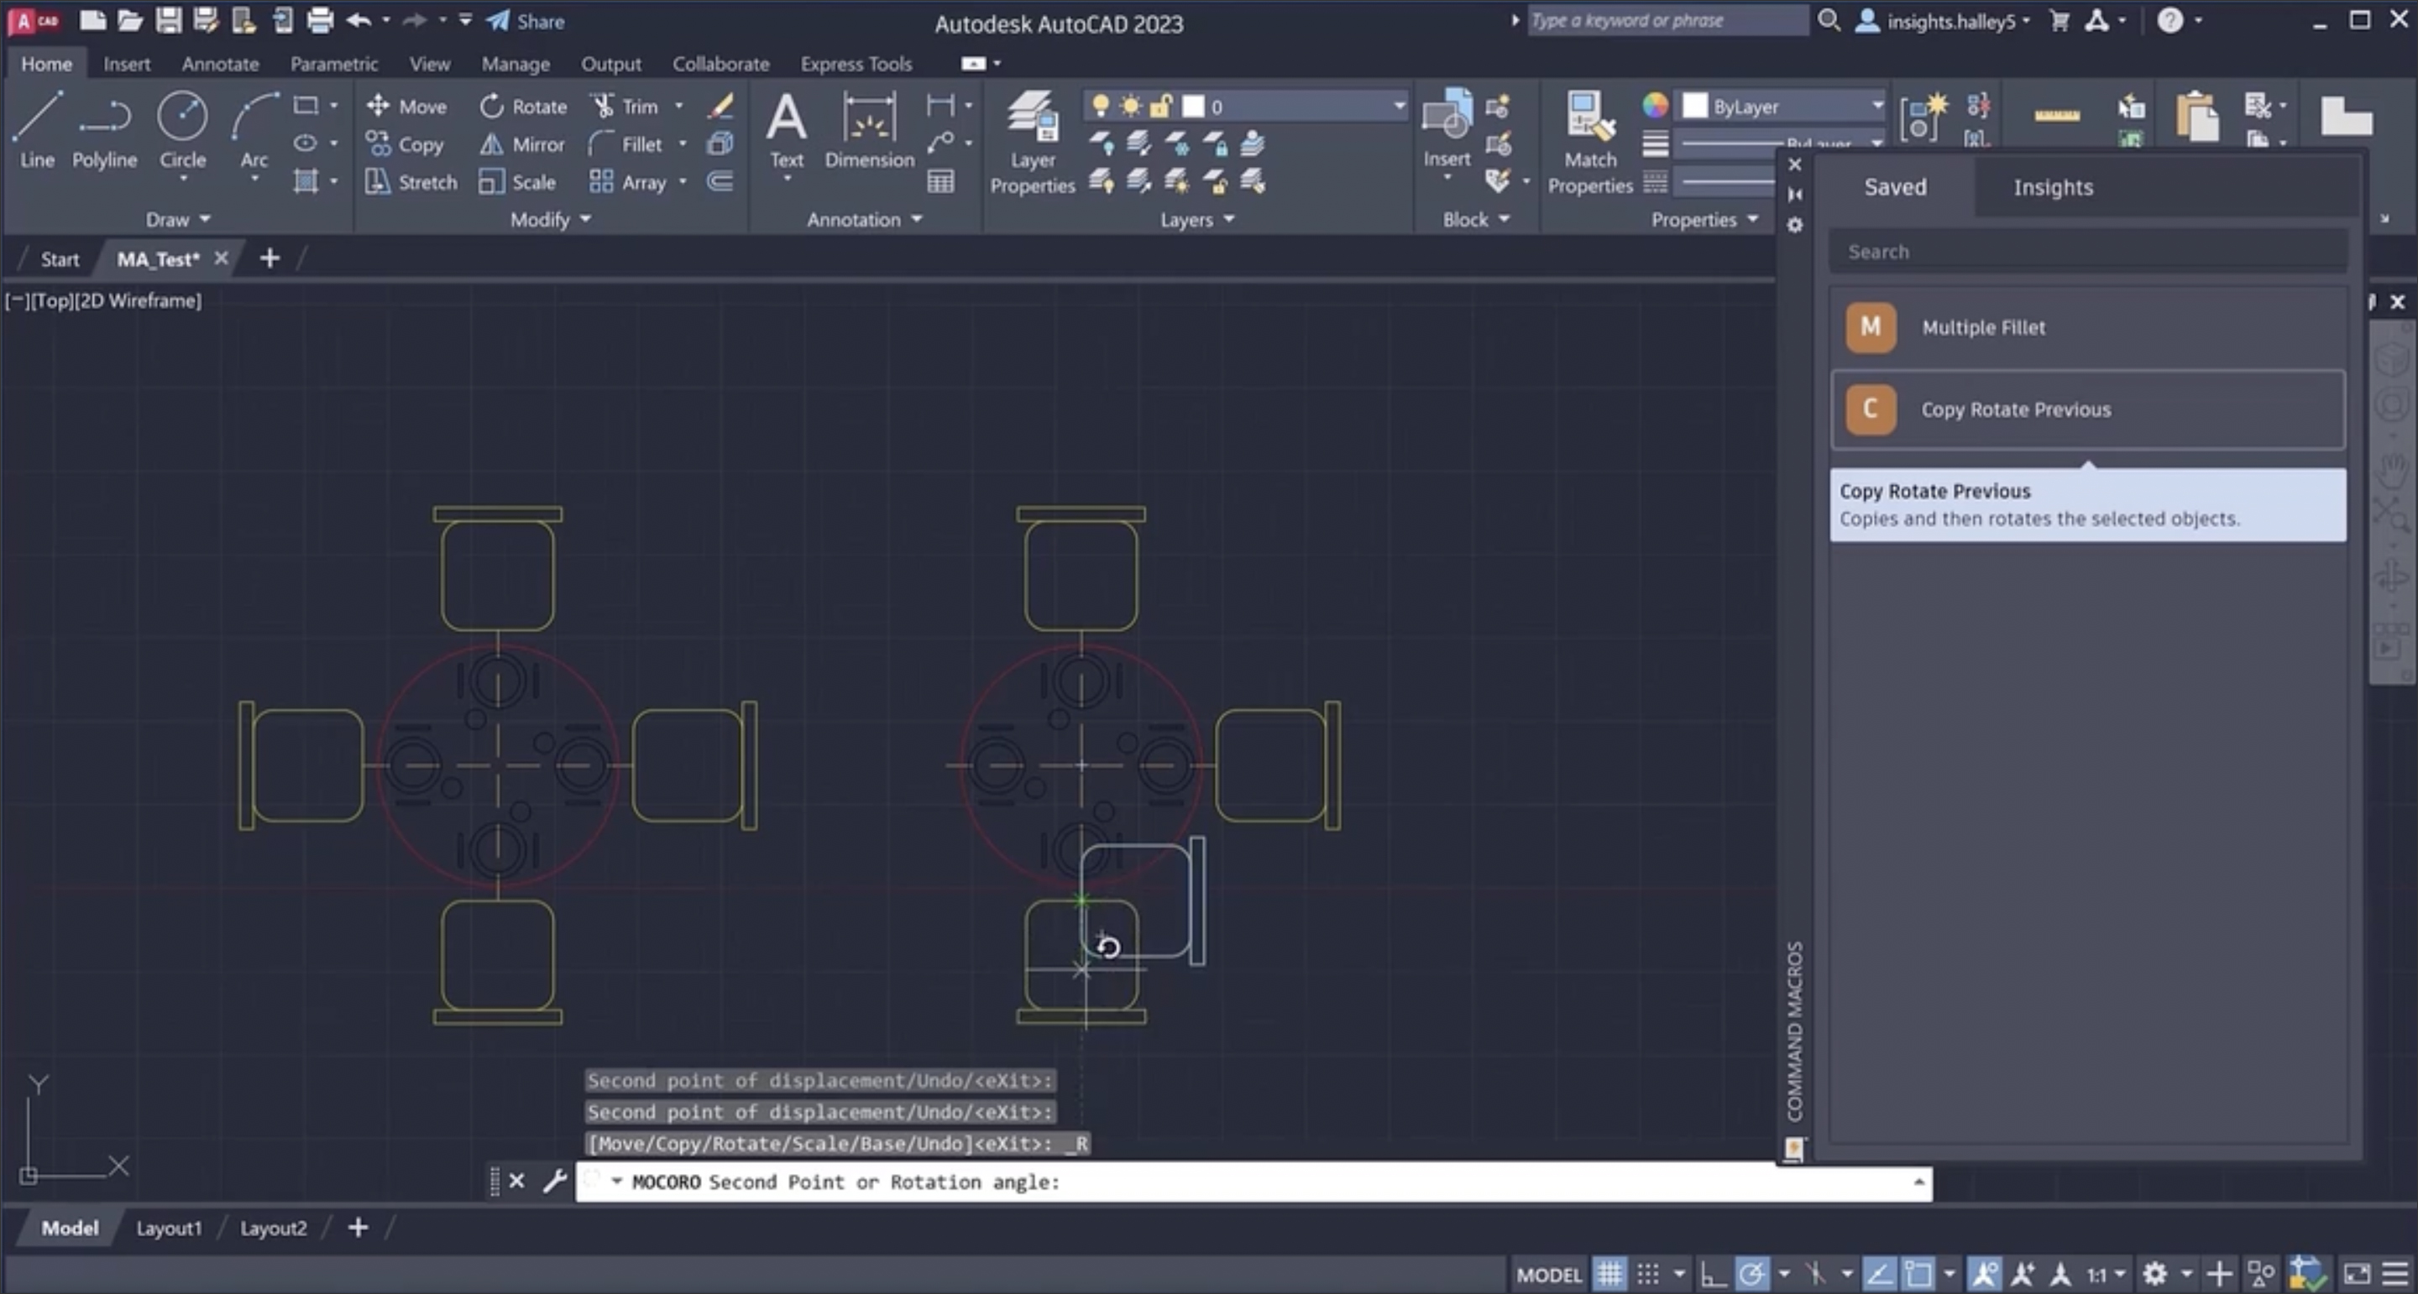
Task: Click the Trim tool
Action: pos(625,106)
